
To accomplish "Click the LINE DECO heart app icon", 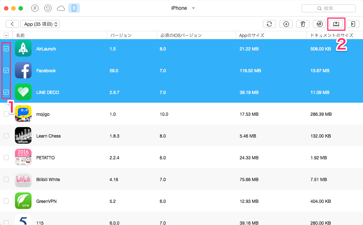I will click(23, 92).
